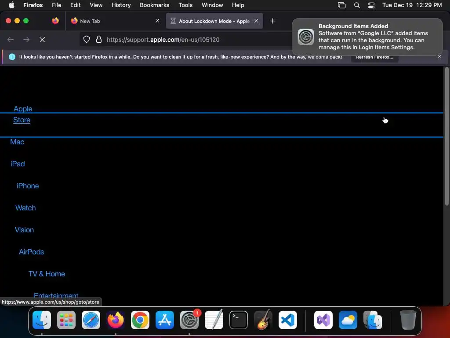Viewport: 450px width, 338px height.
Task: Click the page vertical scrollbar
Action: [x=446, y=136]
